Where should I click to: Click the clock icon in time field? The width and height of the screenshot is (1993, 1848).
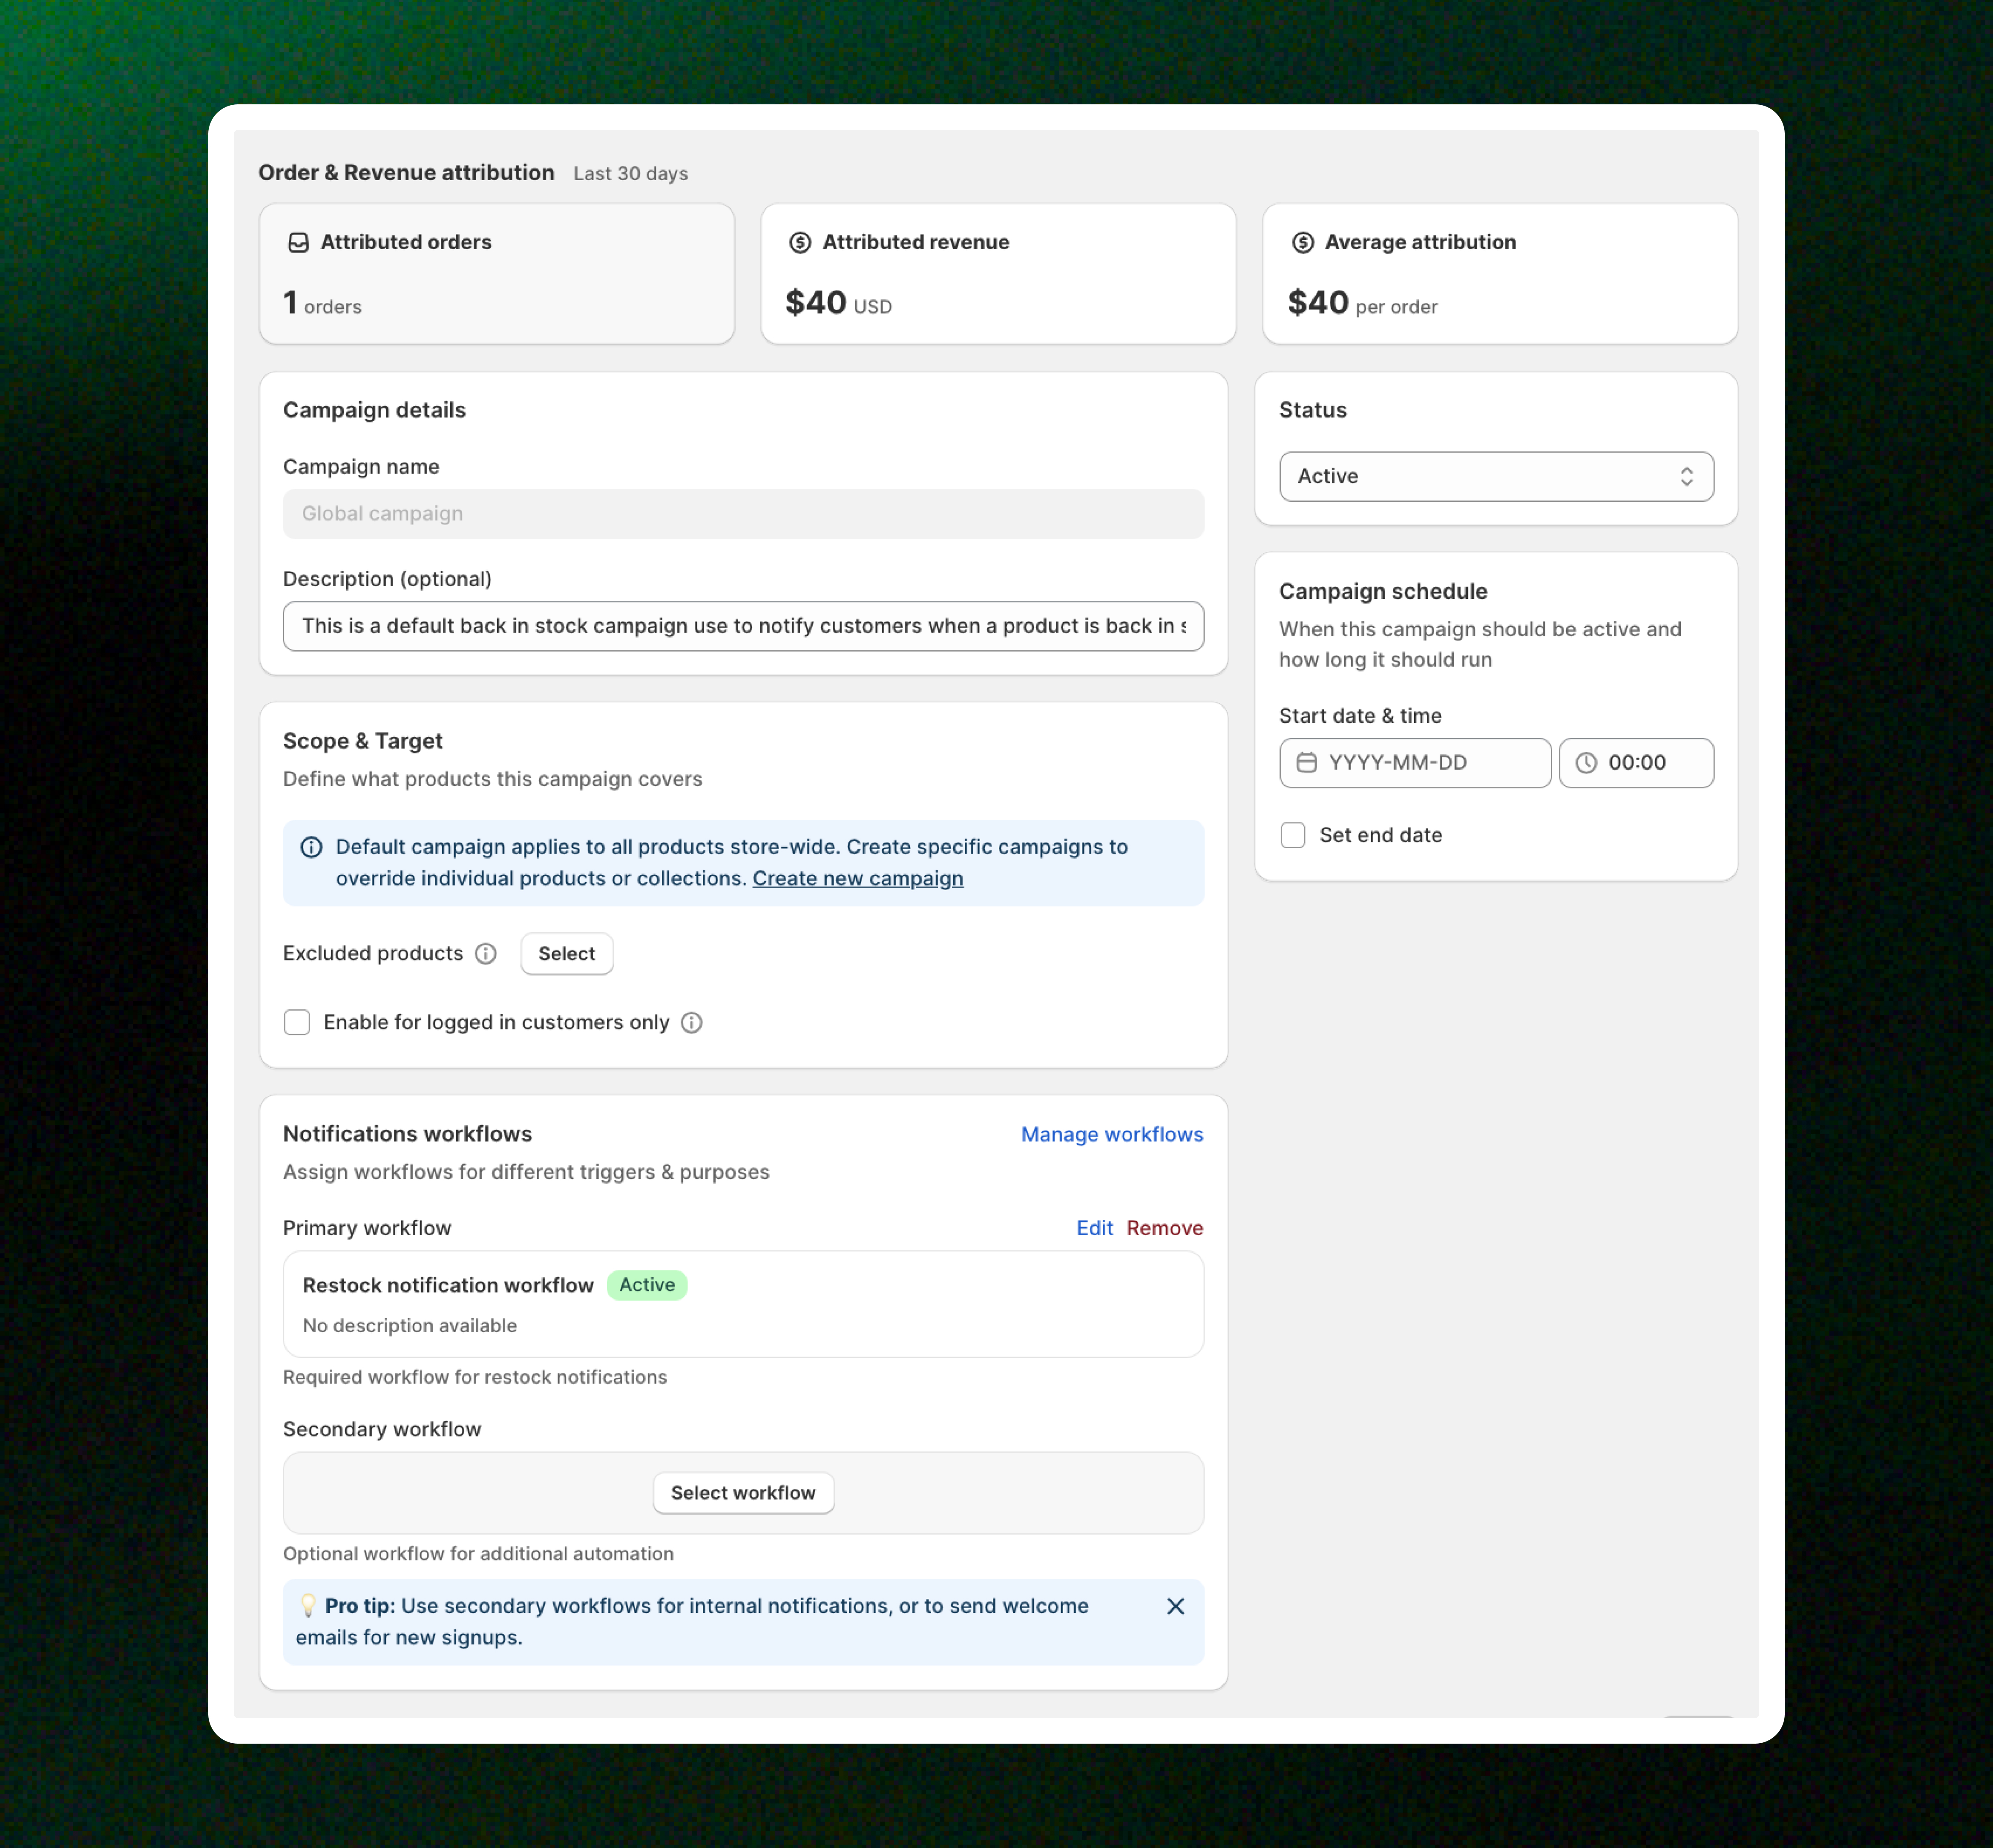[1586, 763]
